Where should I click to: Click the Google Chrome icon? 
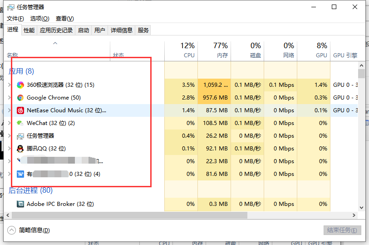point(20,98)
